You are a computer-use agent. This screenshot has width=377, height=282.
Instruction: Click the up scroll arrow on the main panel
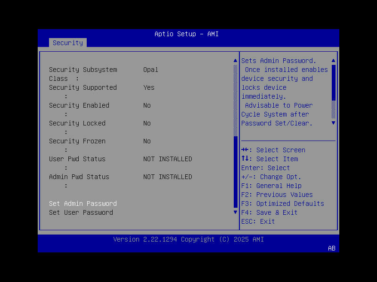coord(235,60)
